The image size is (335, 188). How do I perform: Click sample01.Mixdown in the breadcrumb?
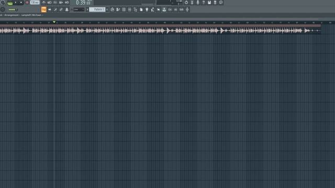tap(31, 15)
